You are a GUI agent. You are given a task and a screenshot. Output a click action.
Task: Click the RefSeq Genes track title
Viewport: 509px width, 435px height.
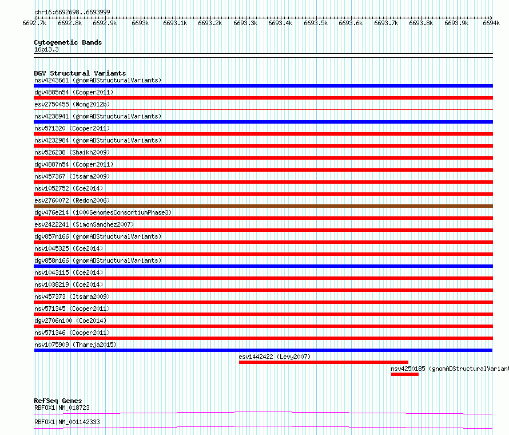[x=58, y=401]
